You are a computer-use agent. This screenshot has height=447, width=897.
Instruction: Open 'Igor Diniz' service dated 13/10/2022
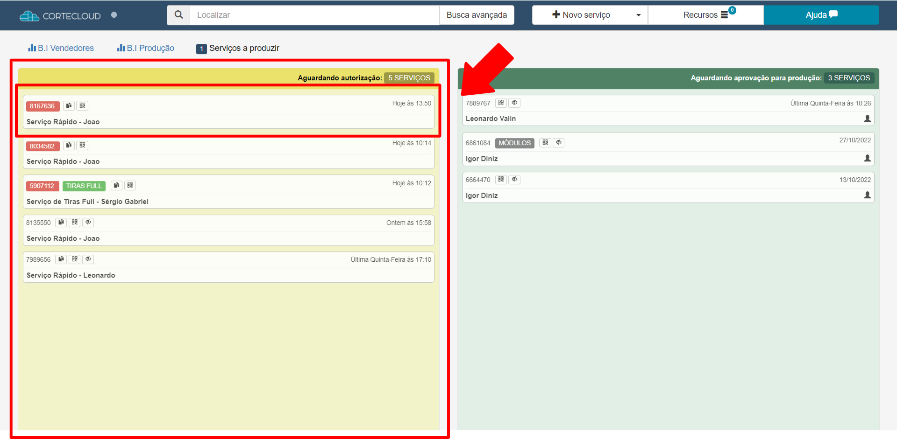(482, 196)
